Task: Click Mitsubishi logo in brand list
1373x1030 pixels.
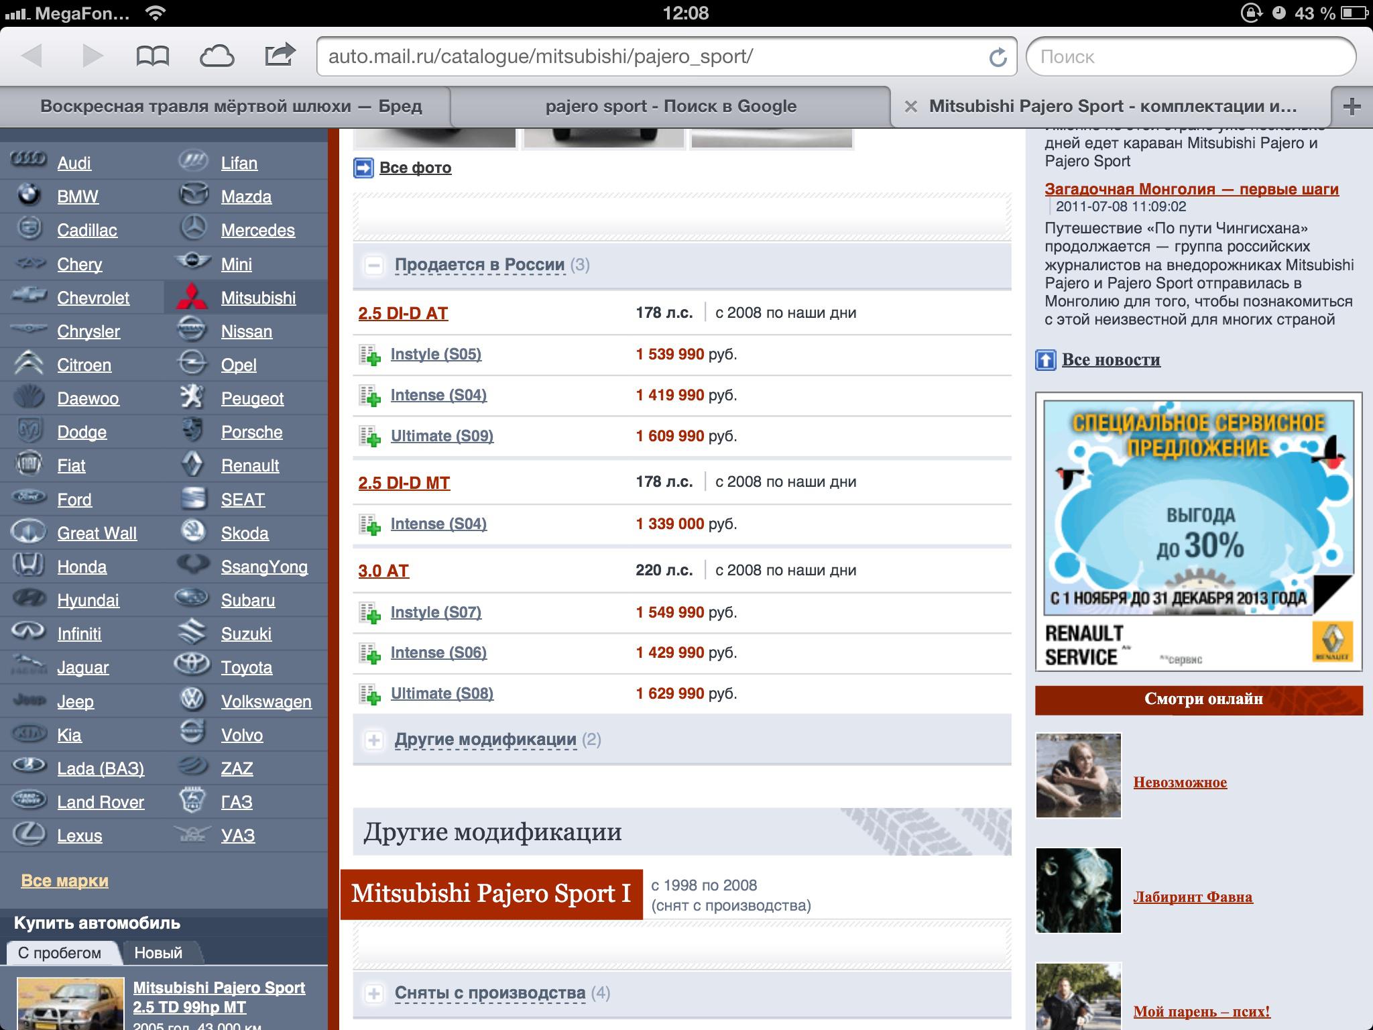Action: (192, 298)
